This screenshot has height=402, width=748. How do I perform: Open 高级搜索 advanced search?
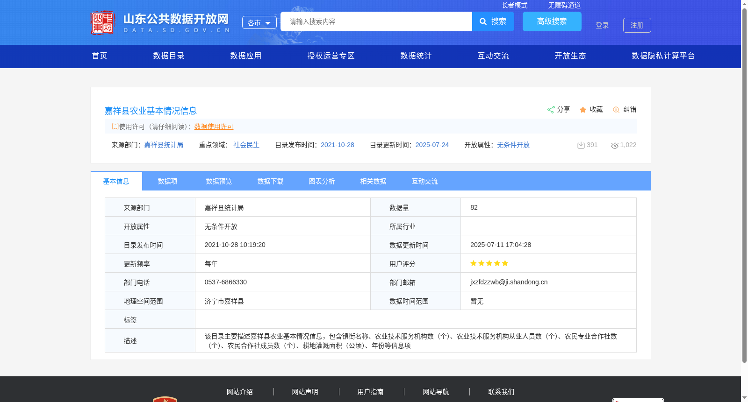coord(552,21)
